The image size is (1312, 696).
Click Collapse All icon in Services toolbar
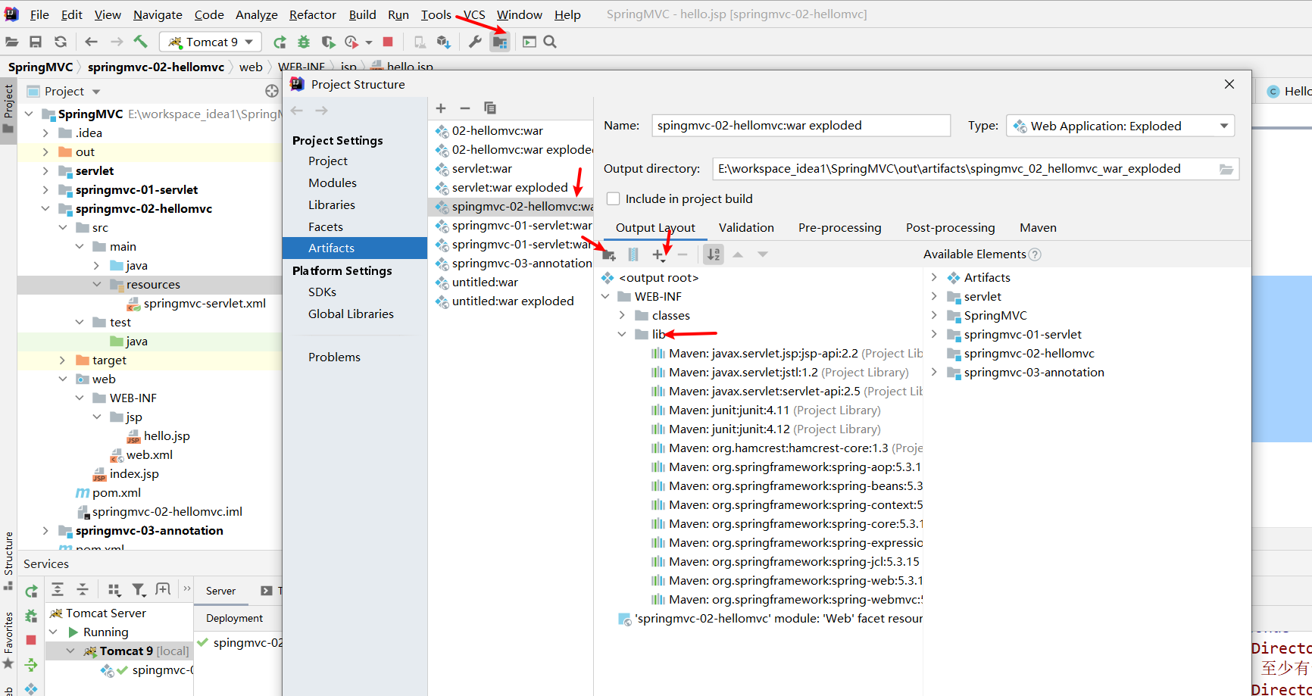click(x=83, y=589)
